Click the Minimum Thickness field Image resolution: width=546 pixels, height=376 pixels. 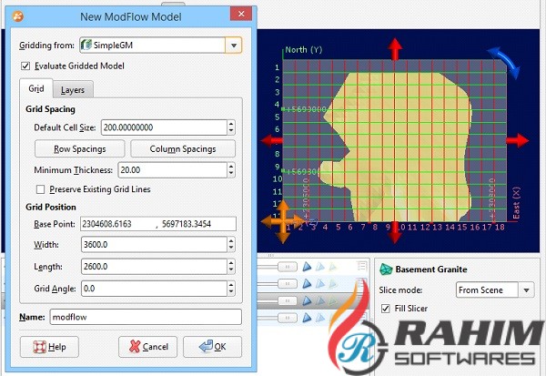coord(172,170)
